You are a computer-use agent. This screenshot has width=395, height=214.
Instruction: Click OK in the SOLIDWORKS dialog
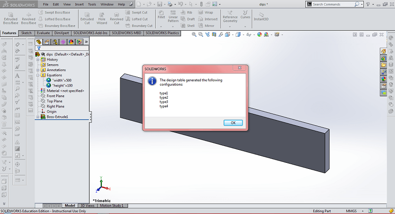click(x=233, y=123)
